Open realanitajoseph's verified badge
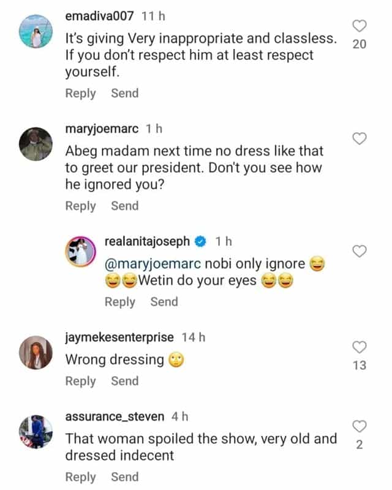 tap(200, 242)
